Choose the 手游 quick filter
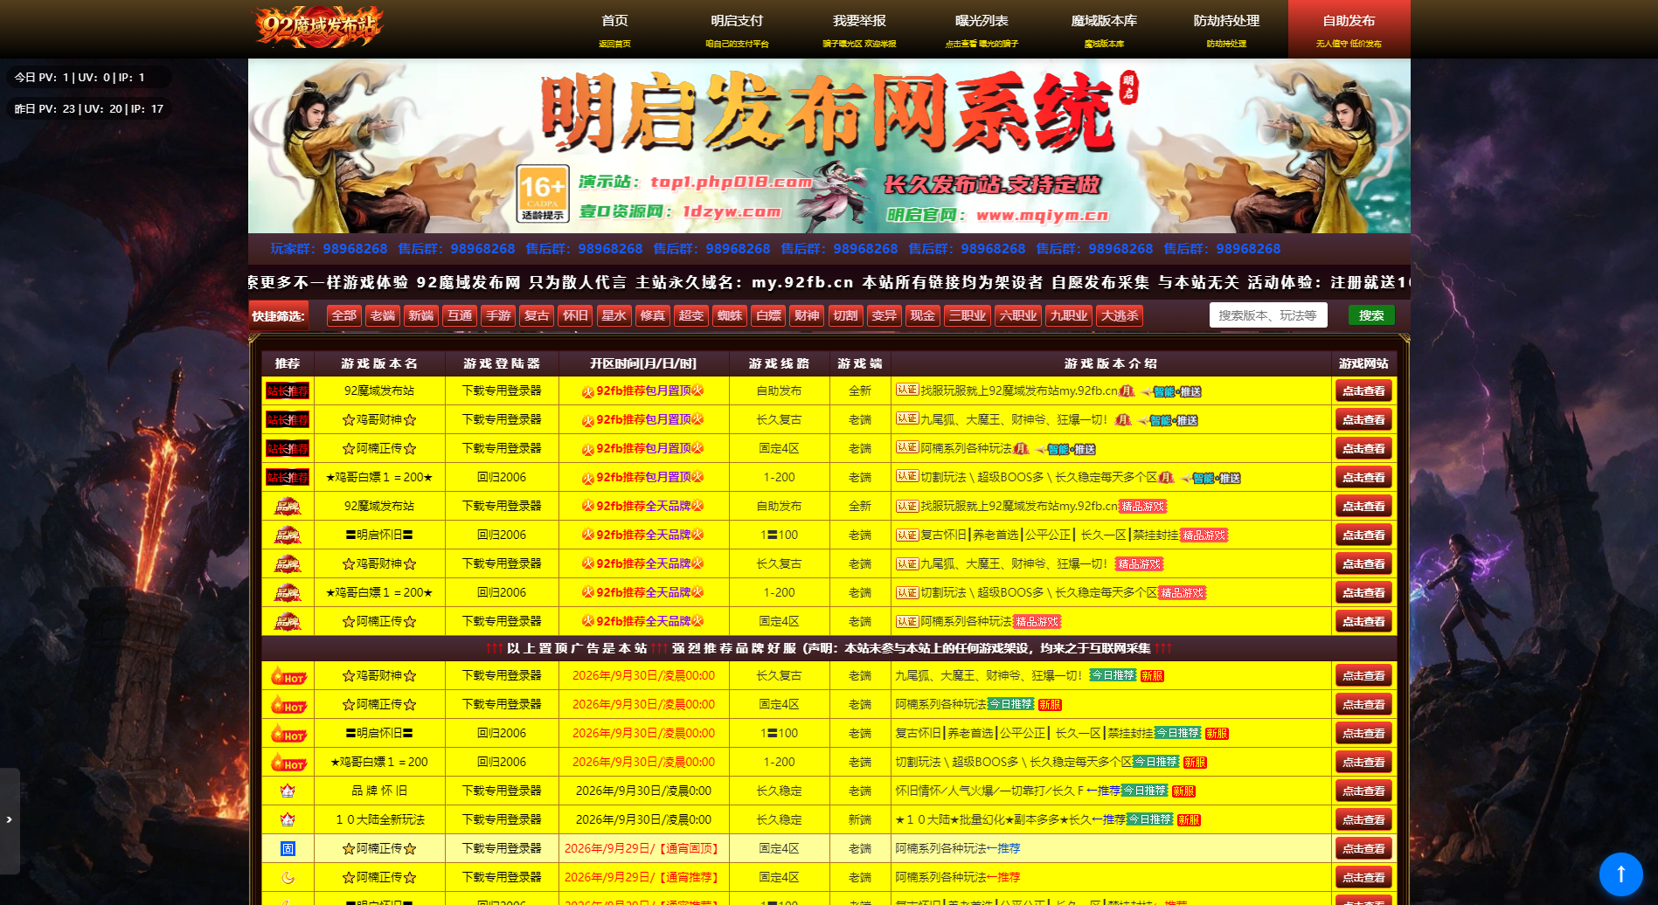The height and width of the screenshot is (905, 1658). [498, 316]
